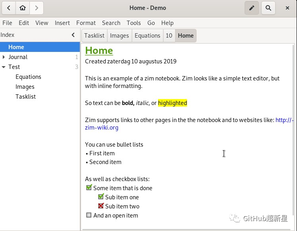Image resolution: width=297 pixels, height=231 pixels.
Task: Open the Tools menu
Action: click(x=134, y=23)
